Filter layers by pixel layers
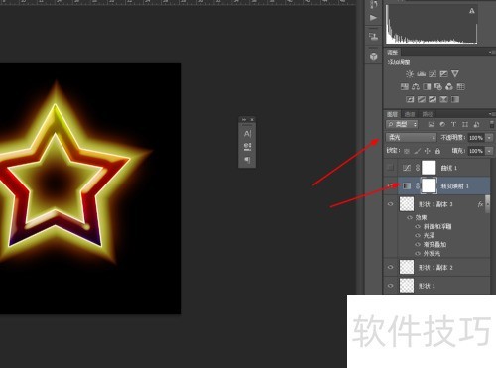The width and height of the screenshot is (496, 368). [x=432, y=124]
